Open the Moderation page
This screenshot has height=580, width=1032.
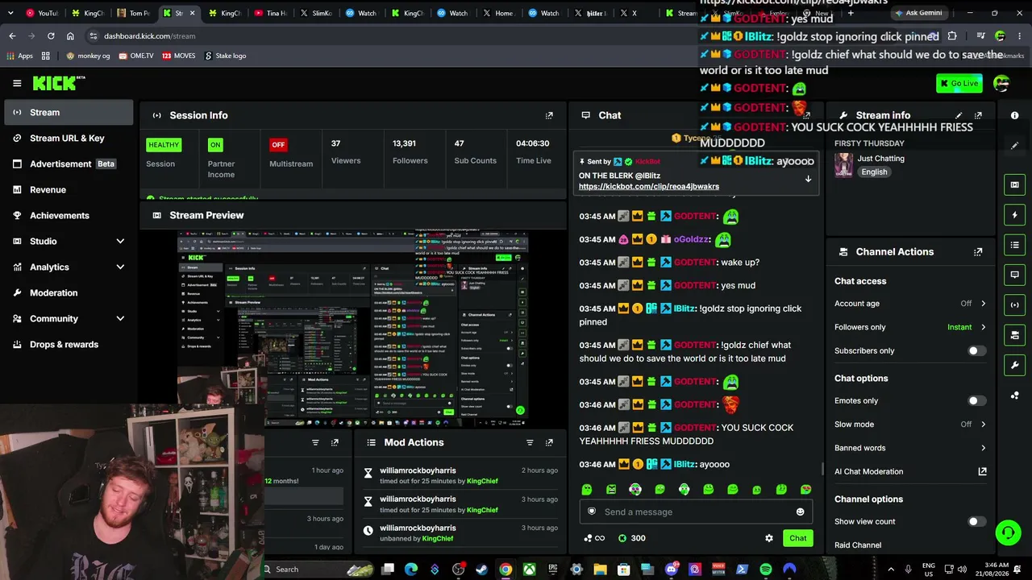click(x=69, y=292)
